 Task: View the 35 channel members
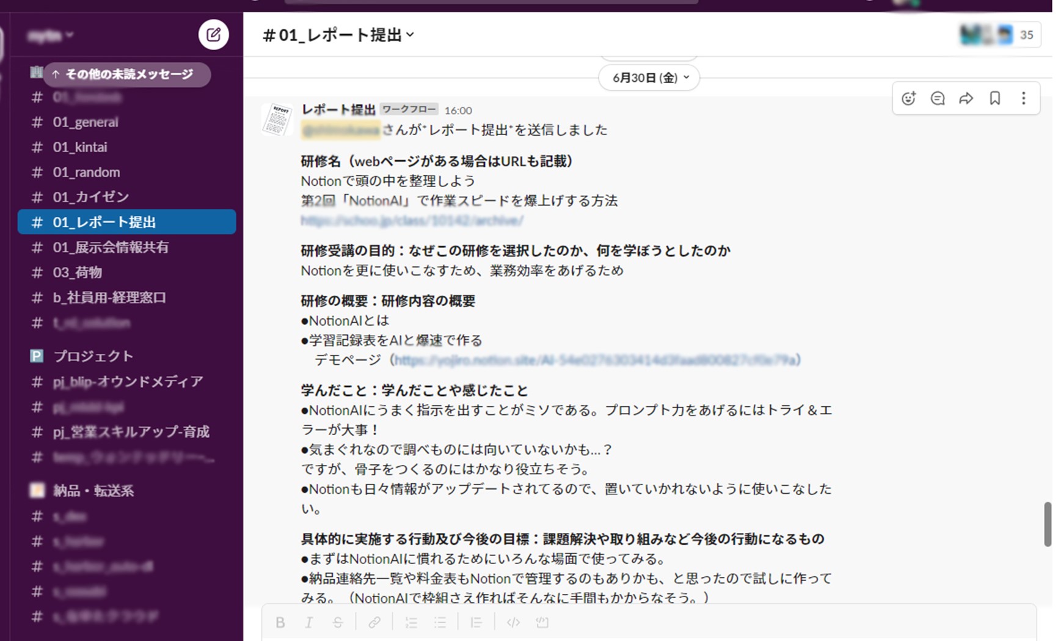click(999, 35)
